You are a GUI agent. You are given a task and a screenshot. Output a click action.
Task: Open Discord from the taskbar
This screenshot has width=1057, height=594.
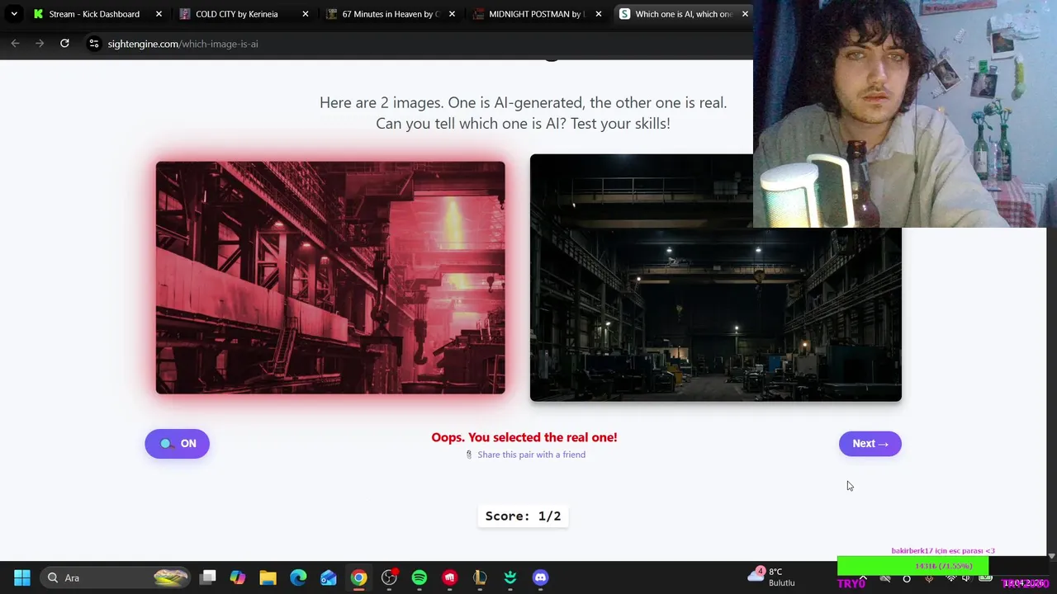tap(540, 577)
